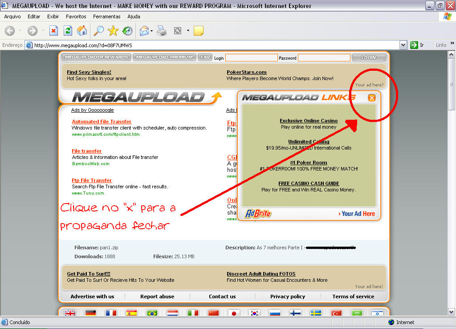Select the German flag language

(90, 313)
